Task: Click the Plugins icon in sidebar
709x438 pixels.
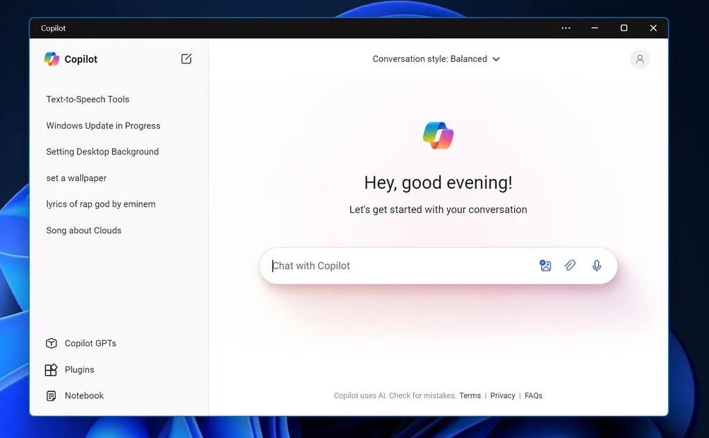Action: point(51,370)
